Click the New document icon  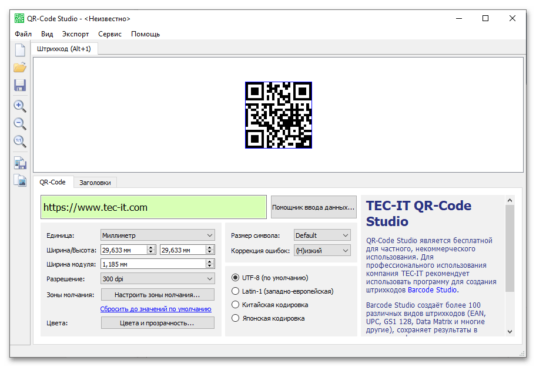pyautogui.click(x=20, y=50)
